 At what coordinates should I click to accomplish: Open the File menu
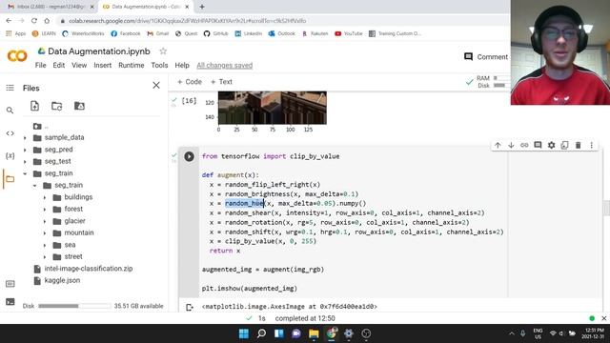40,66
